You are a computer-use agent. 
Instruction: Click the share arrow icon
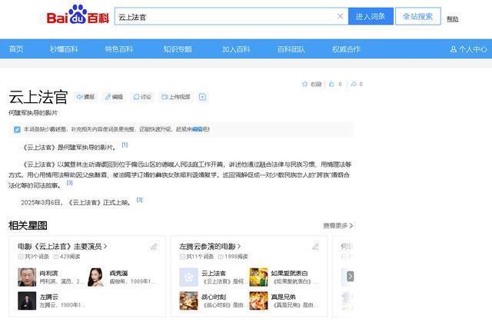point(354,84)
